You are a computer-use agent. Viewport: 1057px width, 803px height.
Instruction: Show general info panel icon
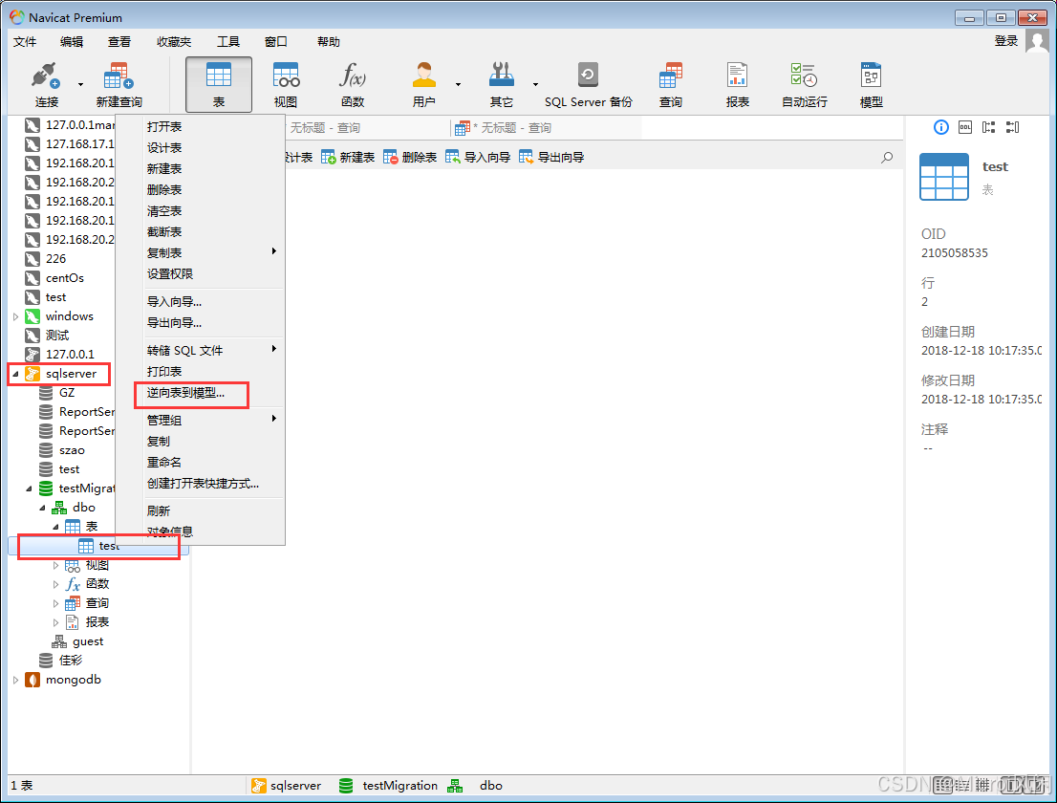click(x=941, y=127)
